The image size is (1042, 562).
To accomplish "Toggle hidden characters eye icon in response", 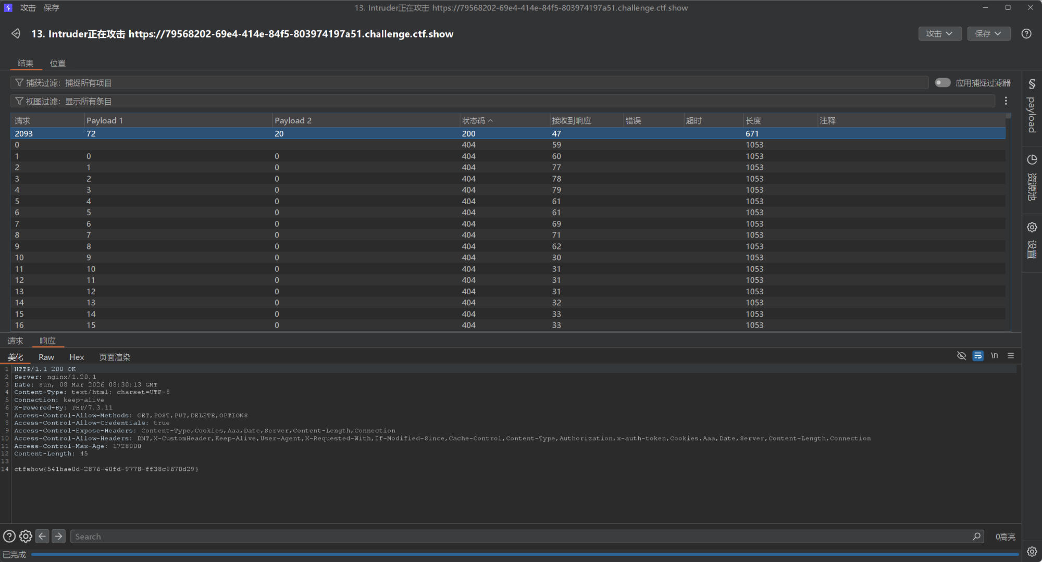I will coord(961,356).
